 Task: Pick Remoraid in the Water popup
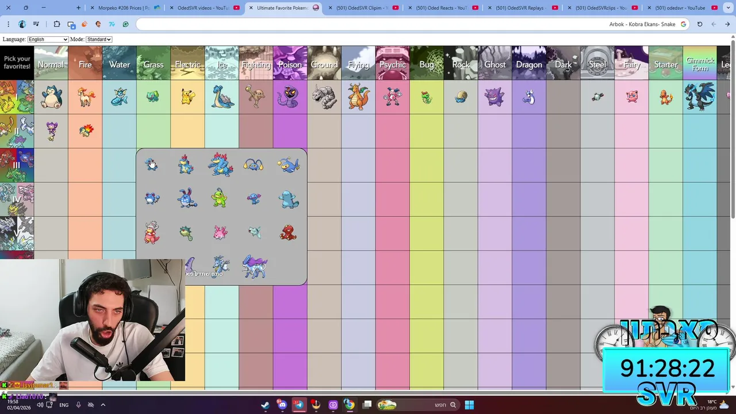254,232
